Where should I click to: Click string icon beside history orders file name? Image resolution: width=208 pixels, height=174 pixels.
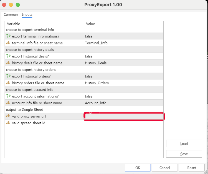(x=8, y=83)
